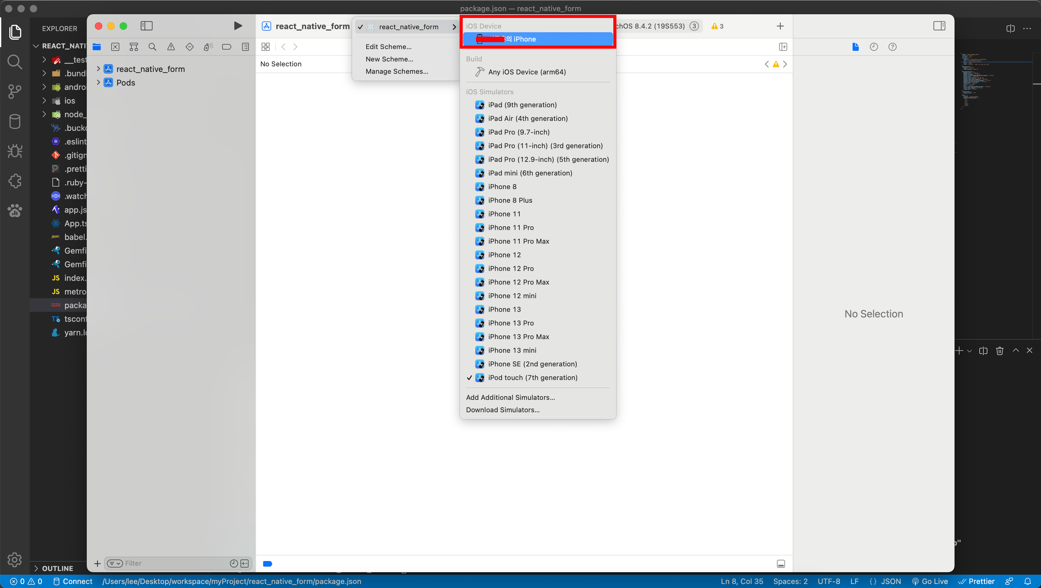This screenshot has width=1041, height=588.
Task: Click Download Simulators option
Action: 503,410
